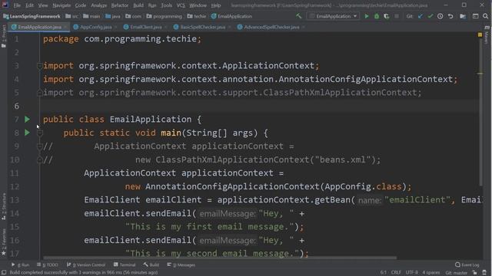Open the Git: master branch selector
Image resolution: width=492 pixels, height=276 pixels.
coord(456,273)
